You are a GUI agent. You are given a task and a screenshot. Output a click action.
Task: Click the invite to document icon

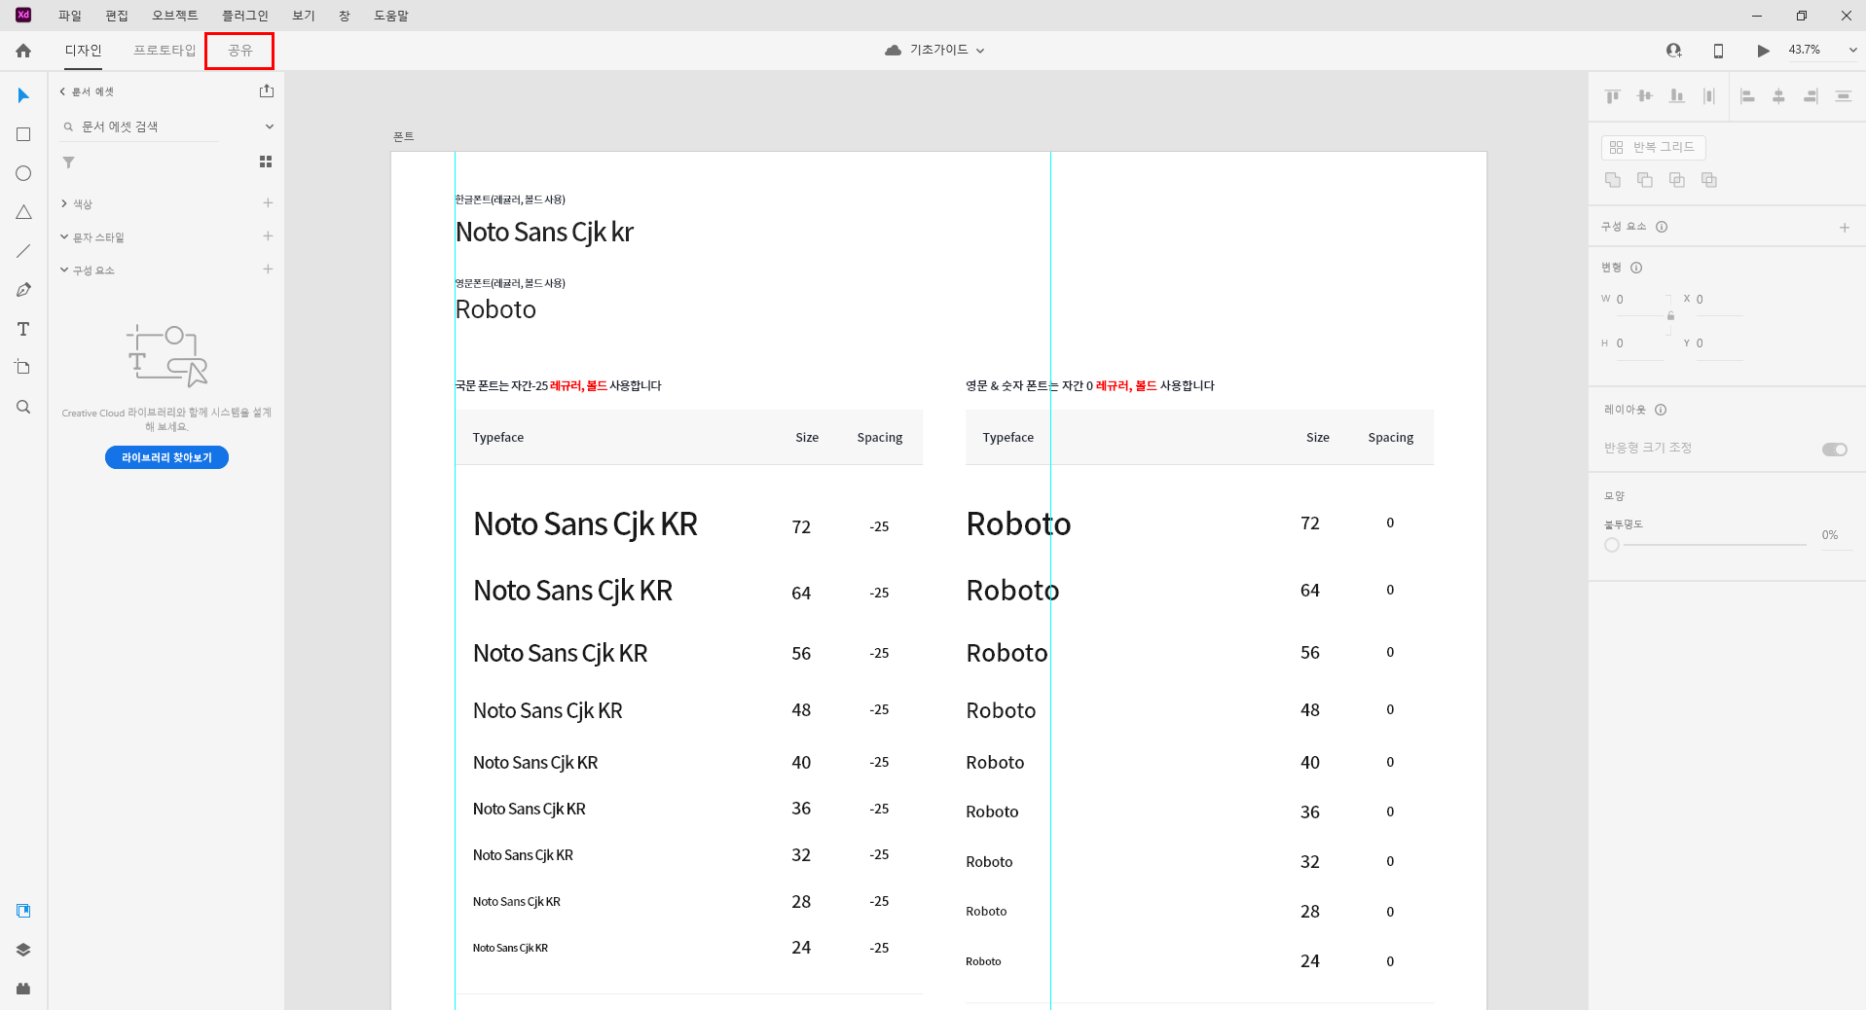1673,51
